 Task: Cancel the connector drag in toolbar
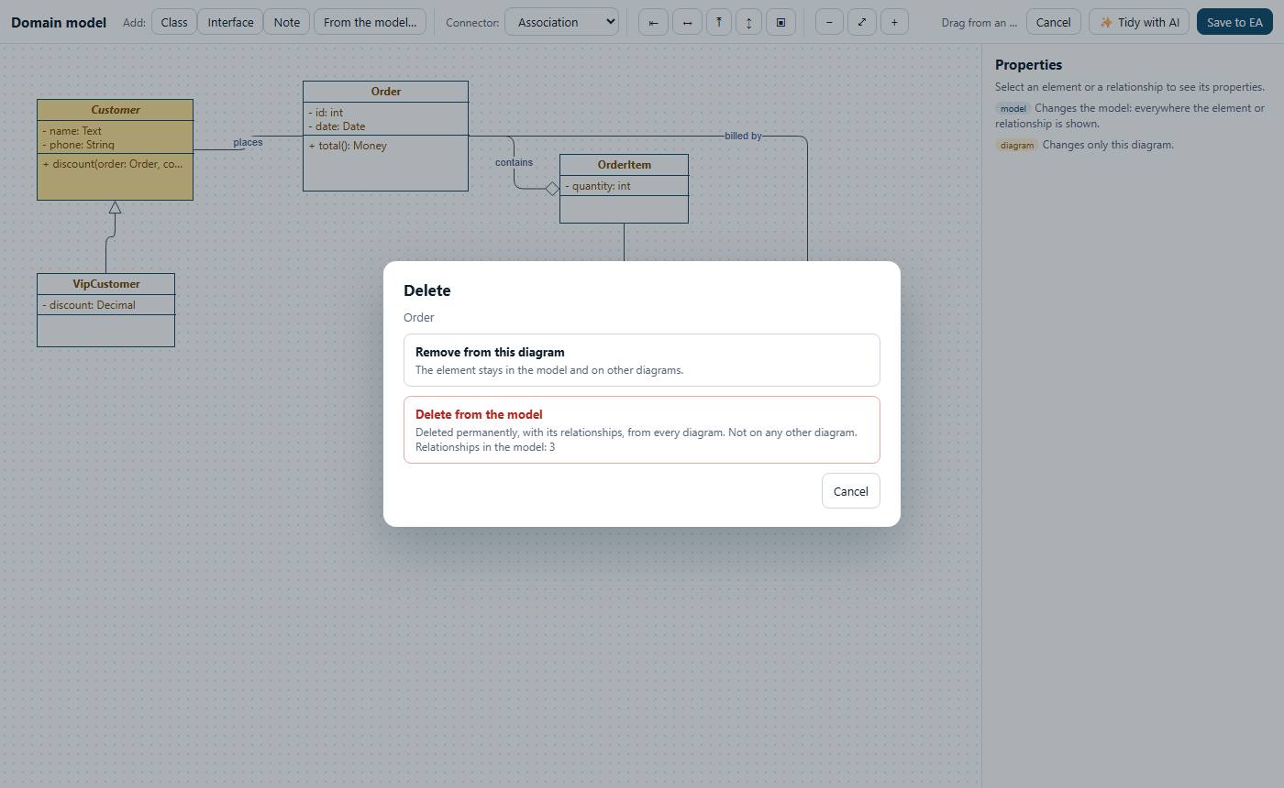(x=1053, y=22)
